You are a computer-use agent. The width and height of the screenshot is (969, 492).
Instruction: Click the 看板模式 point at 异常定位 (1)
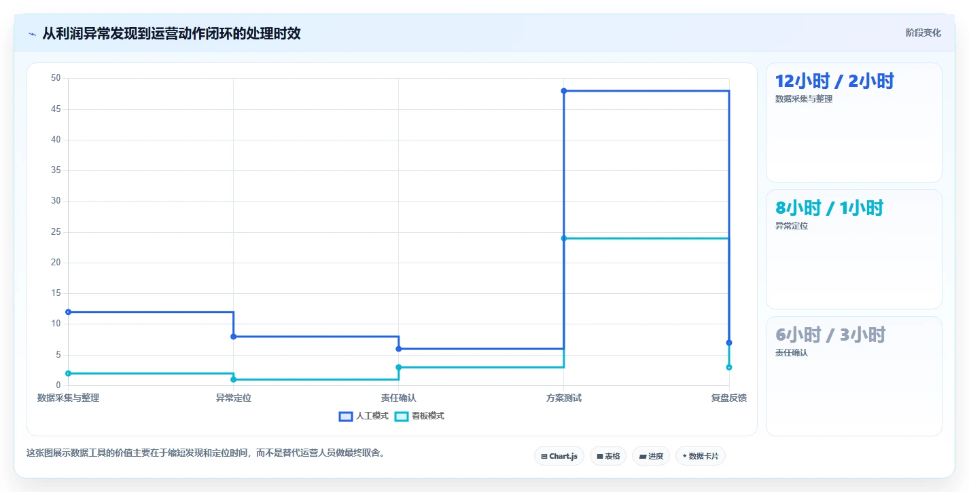[x=233, y=379]
